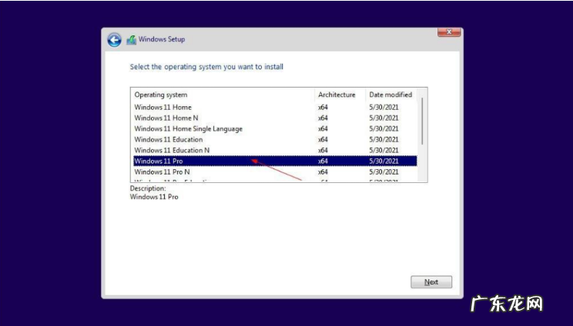Image resolution: width=573 pixels, height=326 pixels.
Task: Select Windows 11 Home Single Language
Action: pos(275,128)
